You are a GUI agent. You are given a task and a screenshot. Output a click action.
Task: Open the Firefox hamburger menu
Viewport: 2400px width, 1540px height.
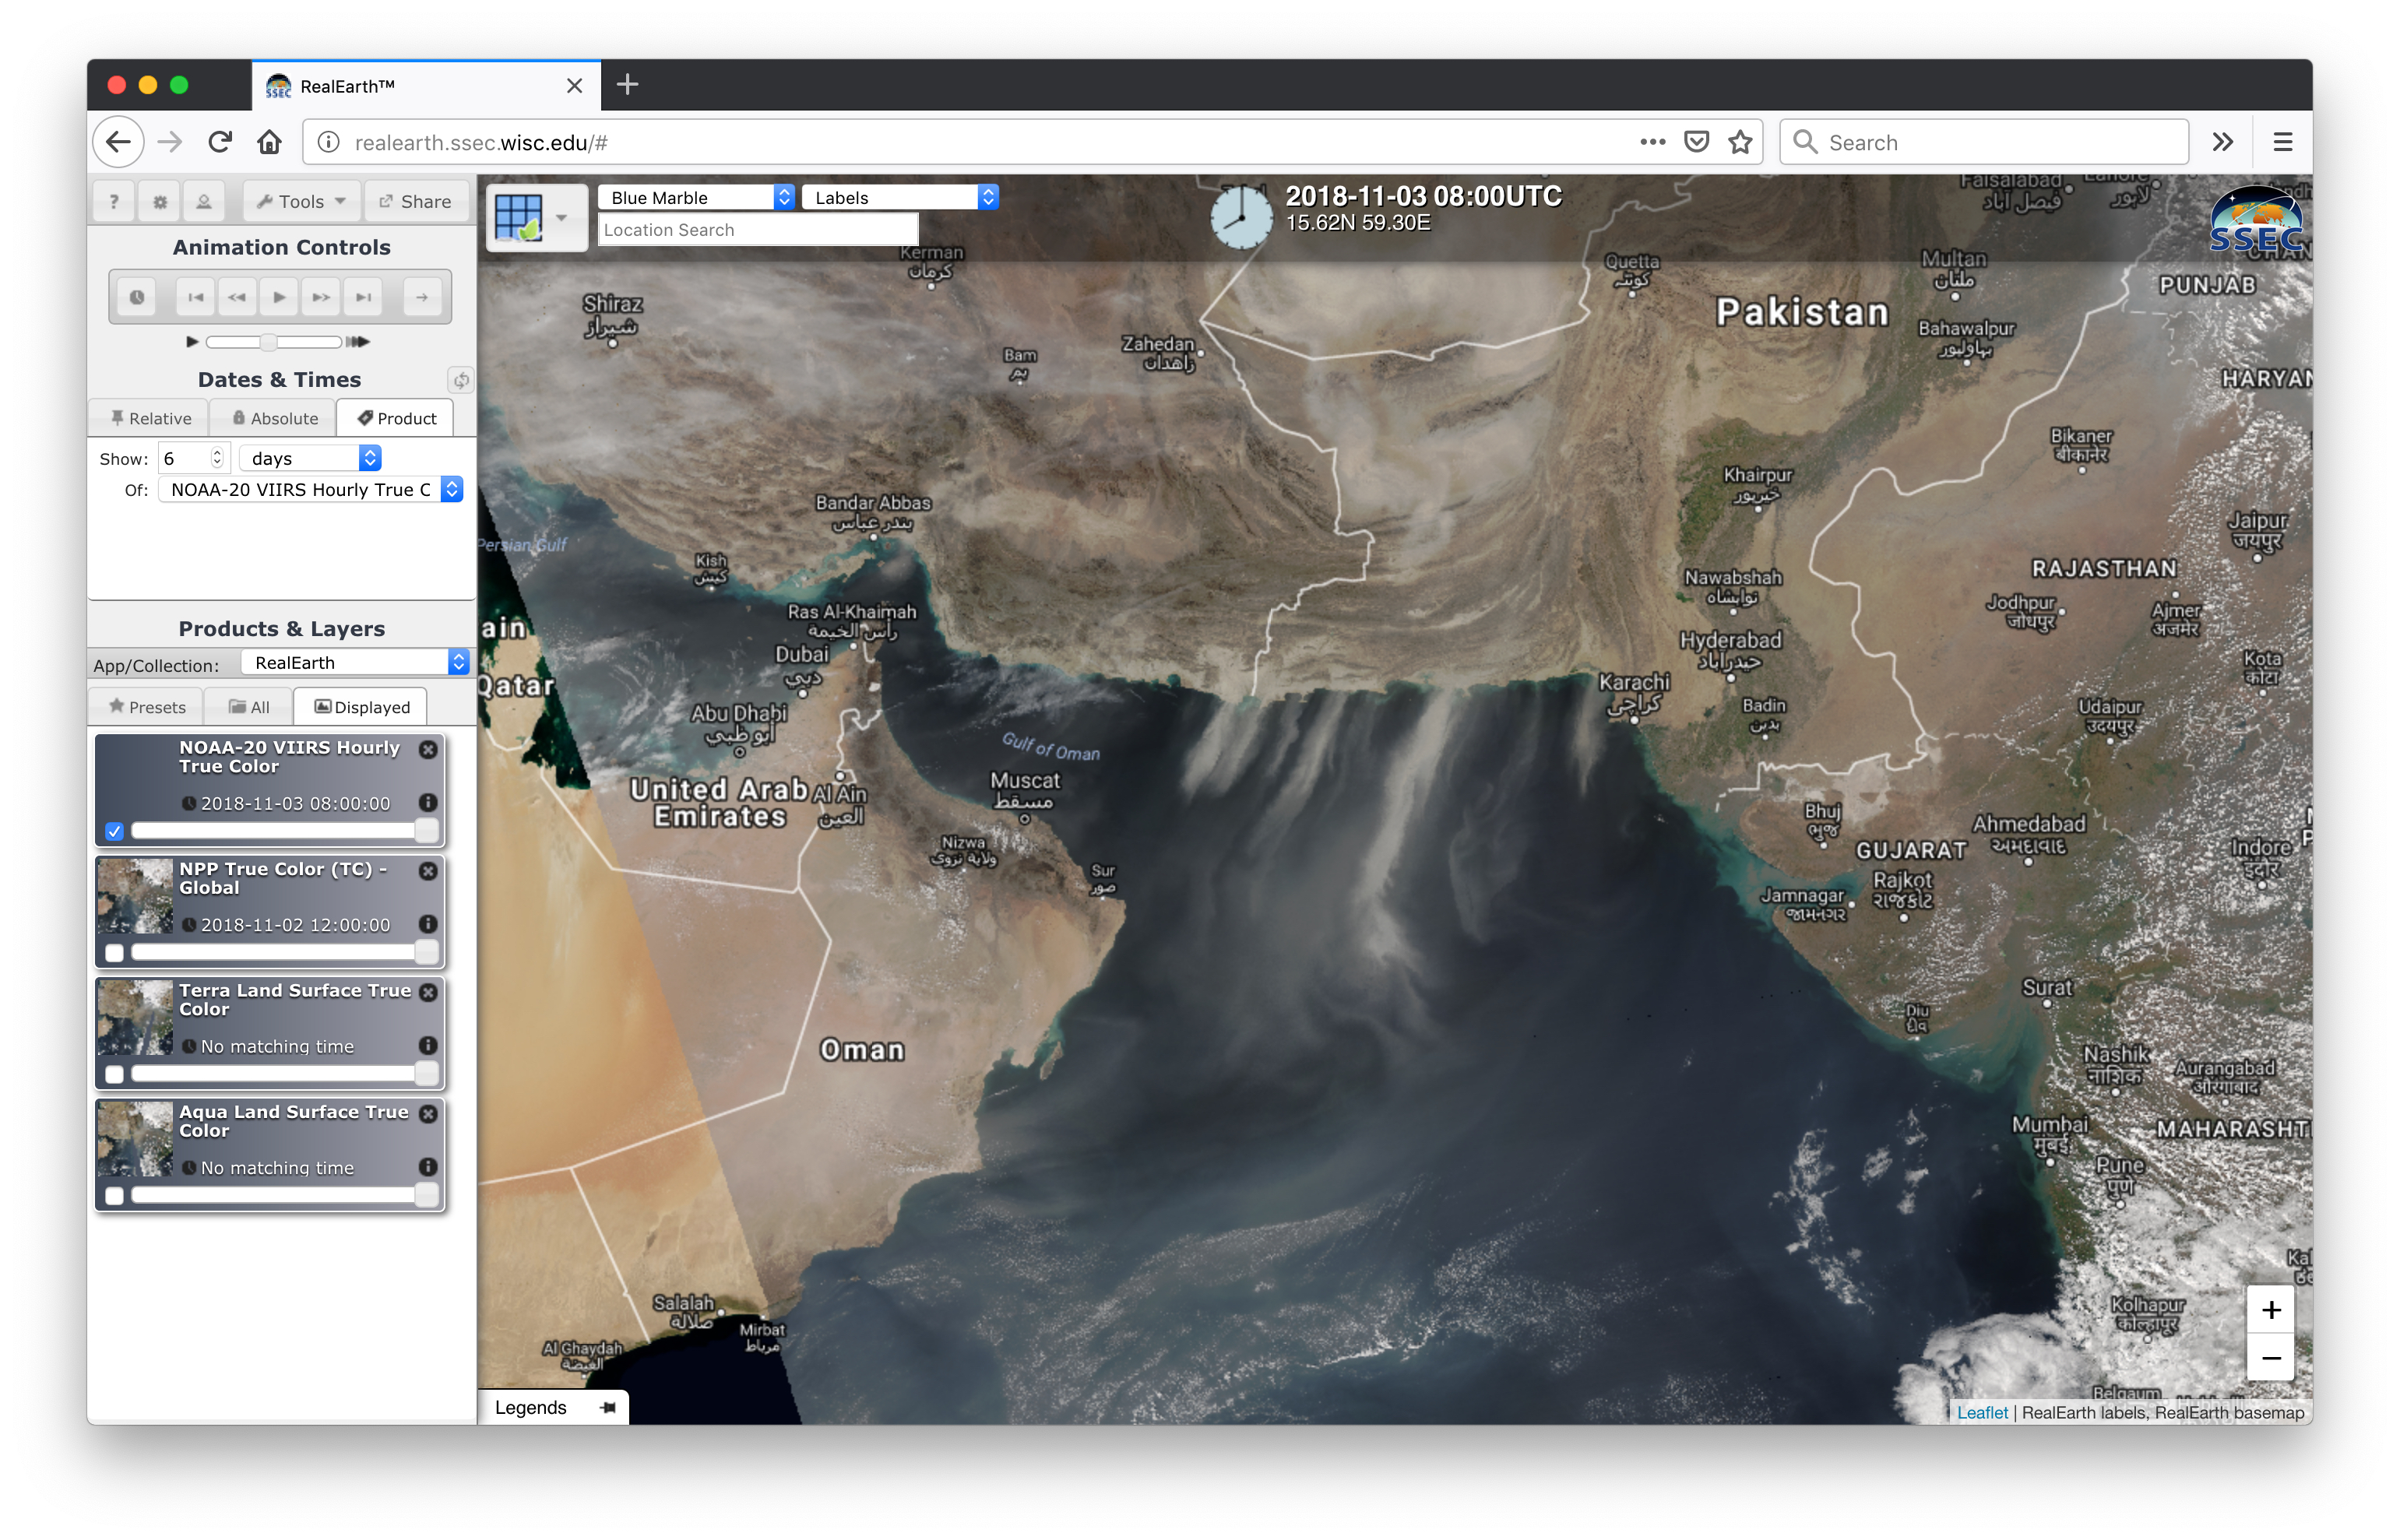coord(2283,142)
